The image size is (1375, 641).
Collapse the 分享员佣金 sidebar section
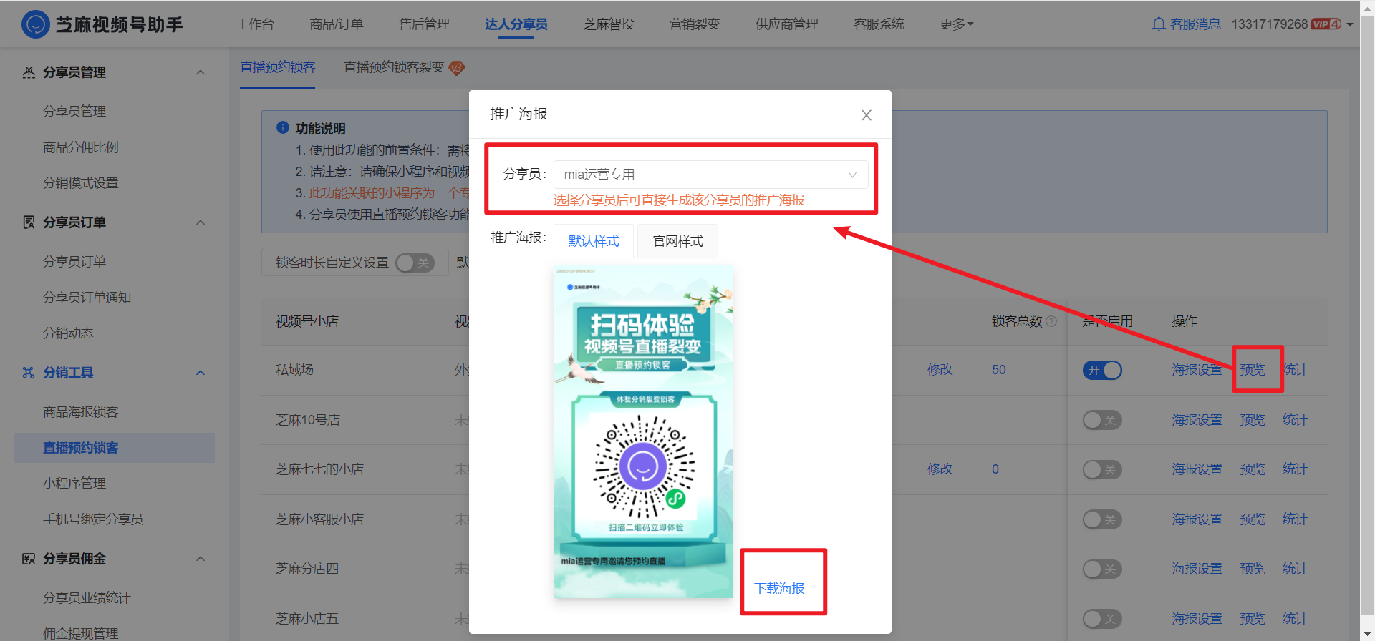click(x=201, y=559)
